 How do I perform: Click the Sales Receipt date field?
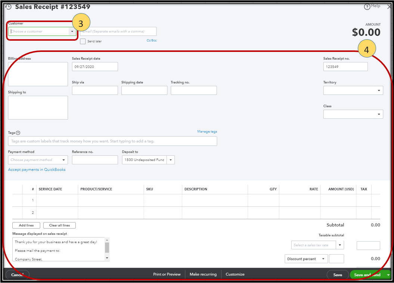pyautogui.click(x=95, y=66)
